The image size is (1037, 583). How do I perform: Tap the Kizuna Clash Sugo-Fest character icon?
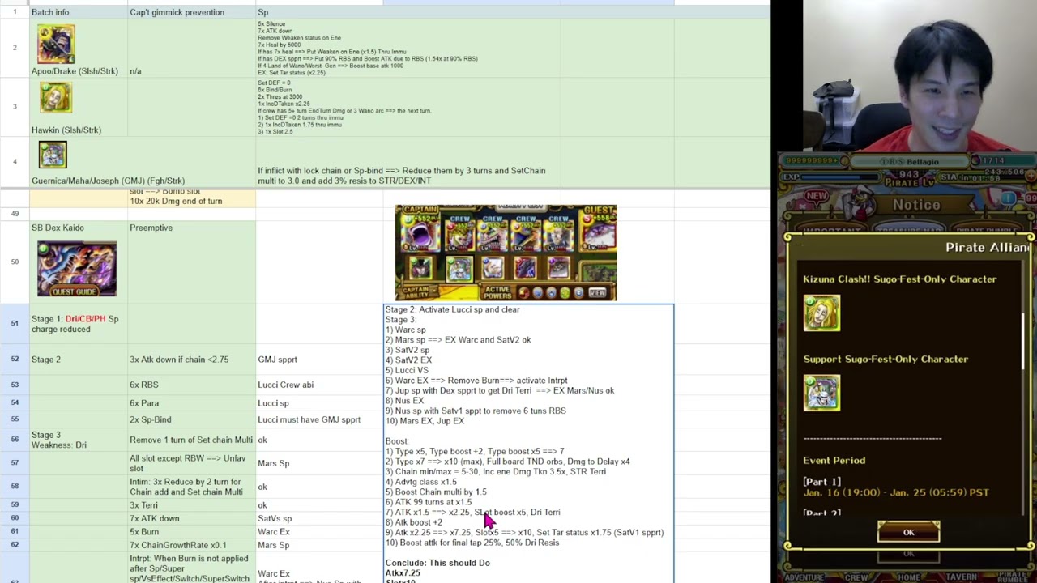click(821, 313)
